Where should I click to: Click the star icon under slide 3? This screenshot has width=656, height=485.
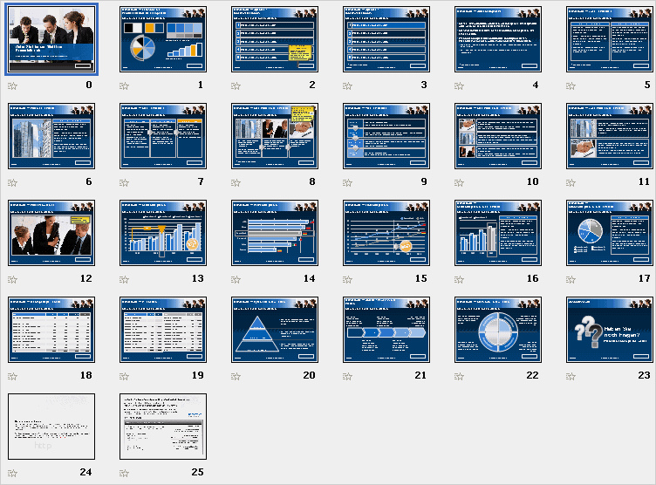[x=347, y=85]
